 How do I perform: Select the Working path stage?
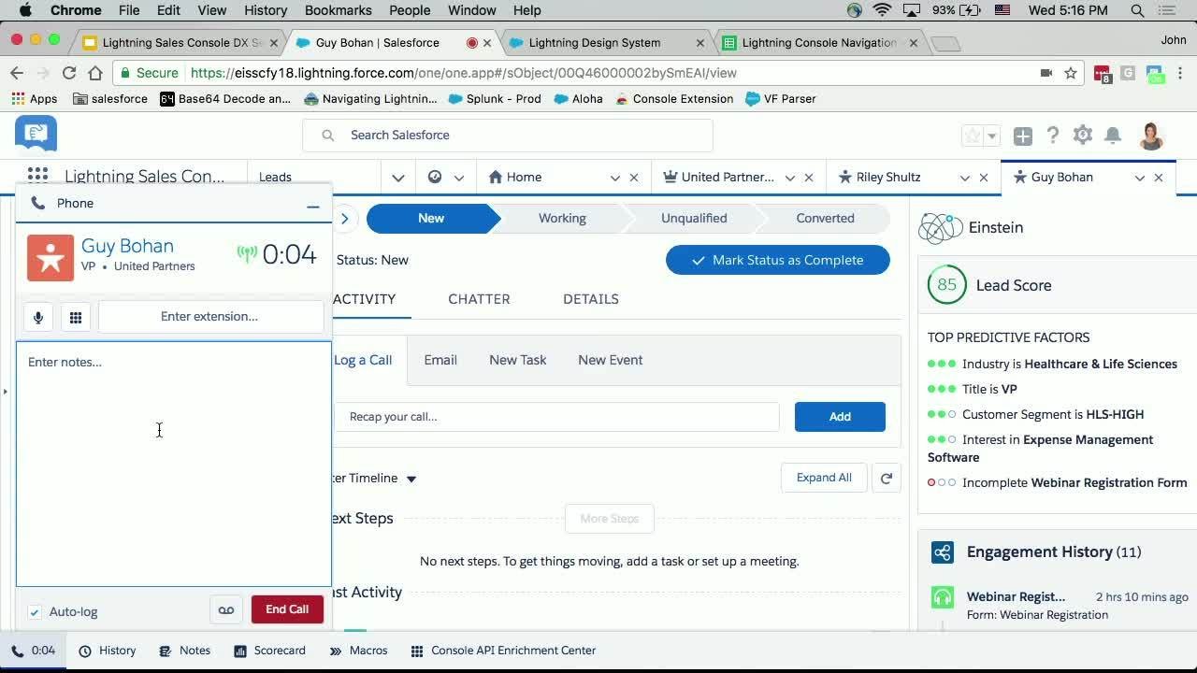[562, 219]
